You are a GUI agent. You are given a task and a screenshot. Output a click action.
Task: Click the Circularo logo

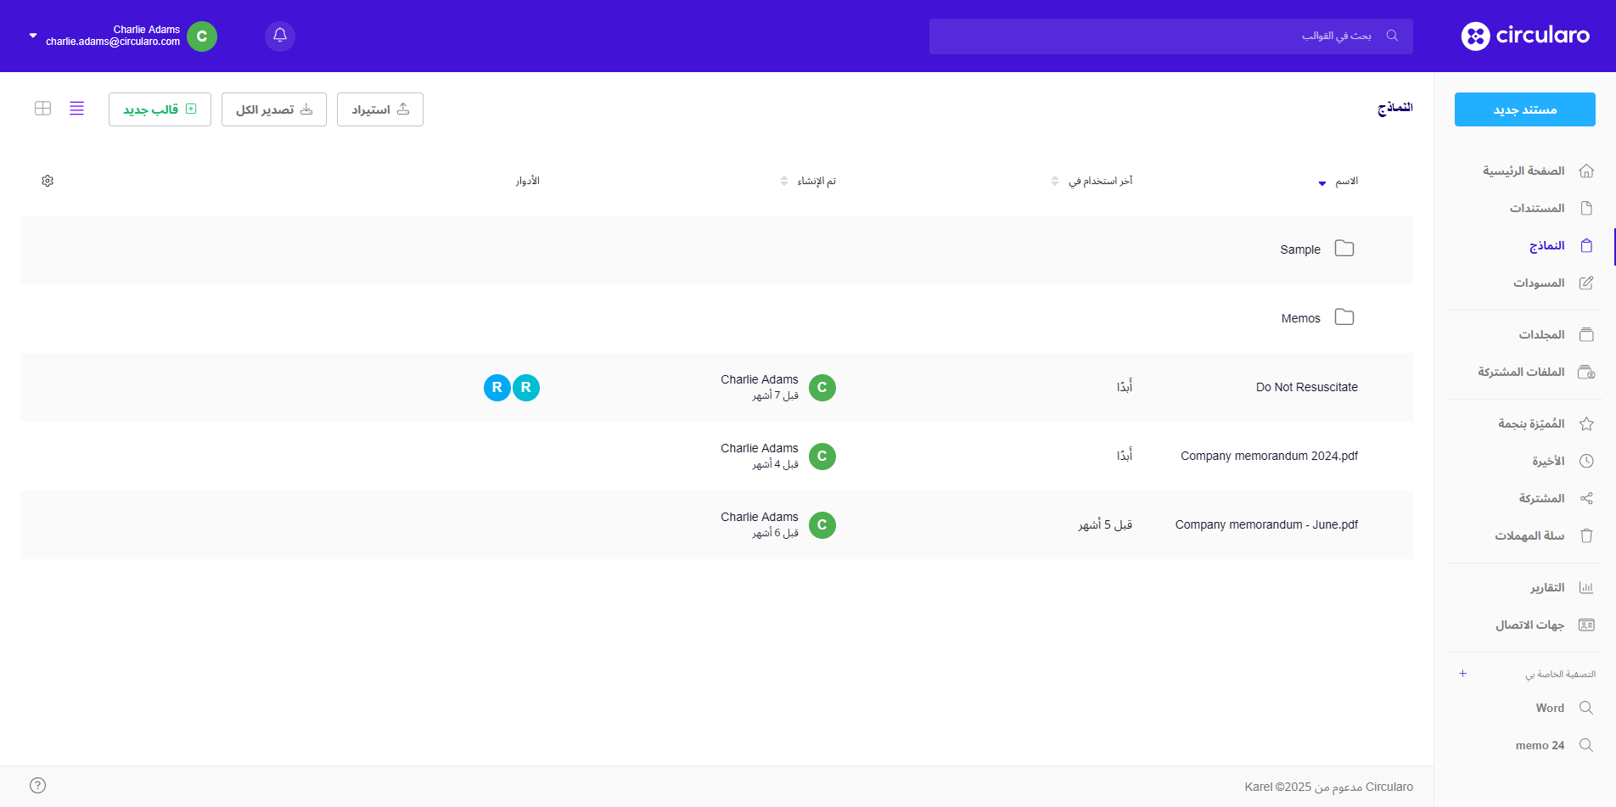click(1525, 36)
